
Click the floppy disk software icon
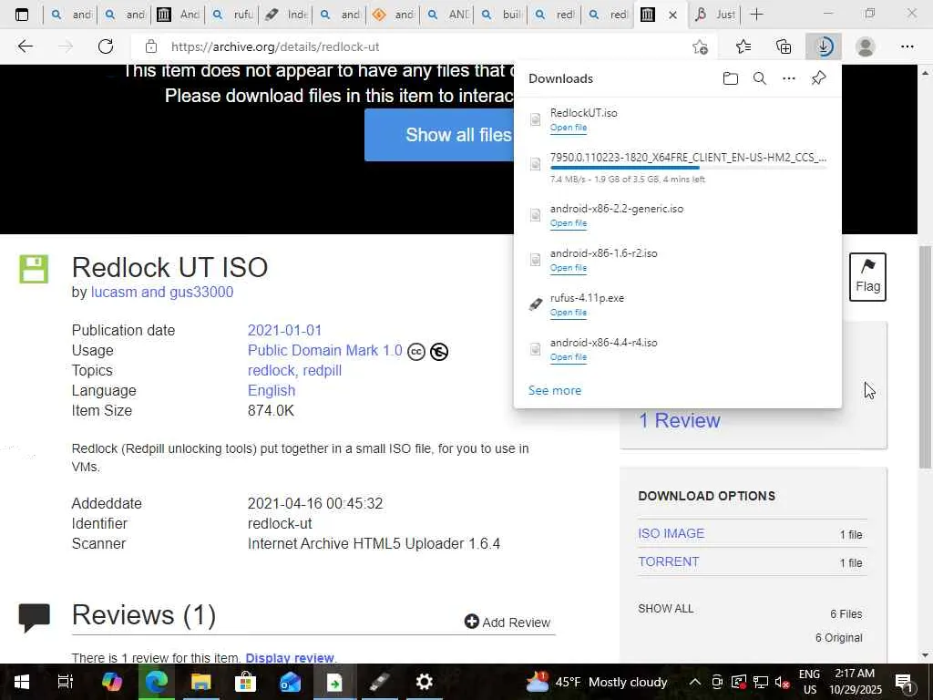pos(34,269)
